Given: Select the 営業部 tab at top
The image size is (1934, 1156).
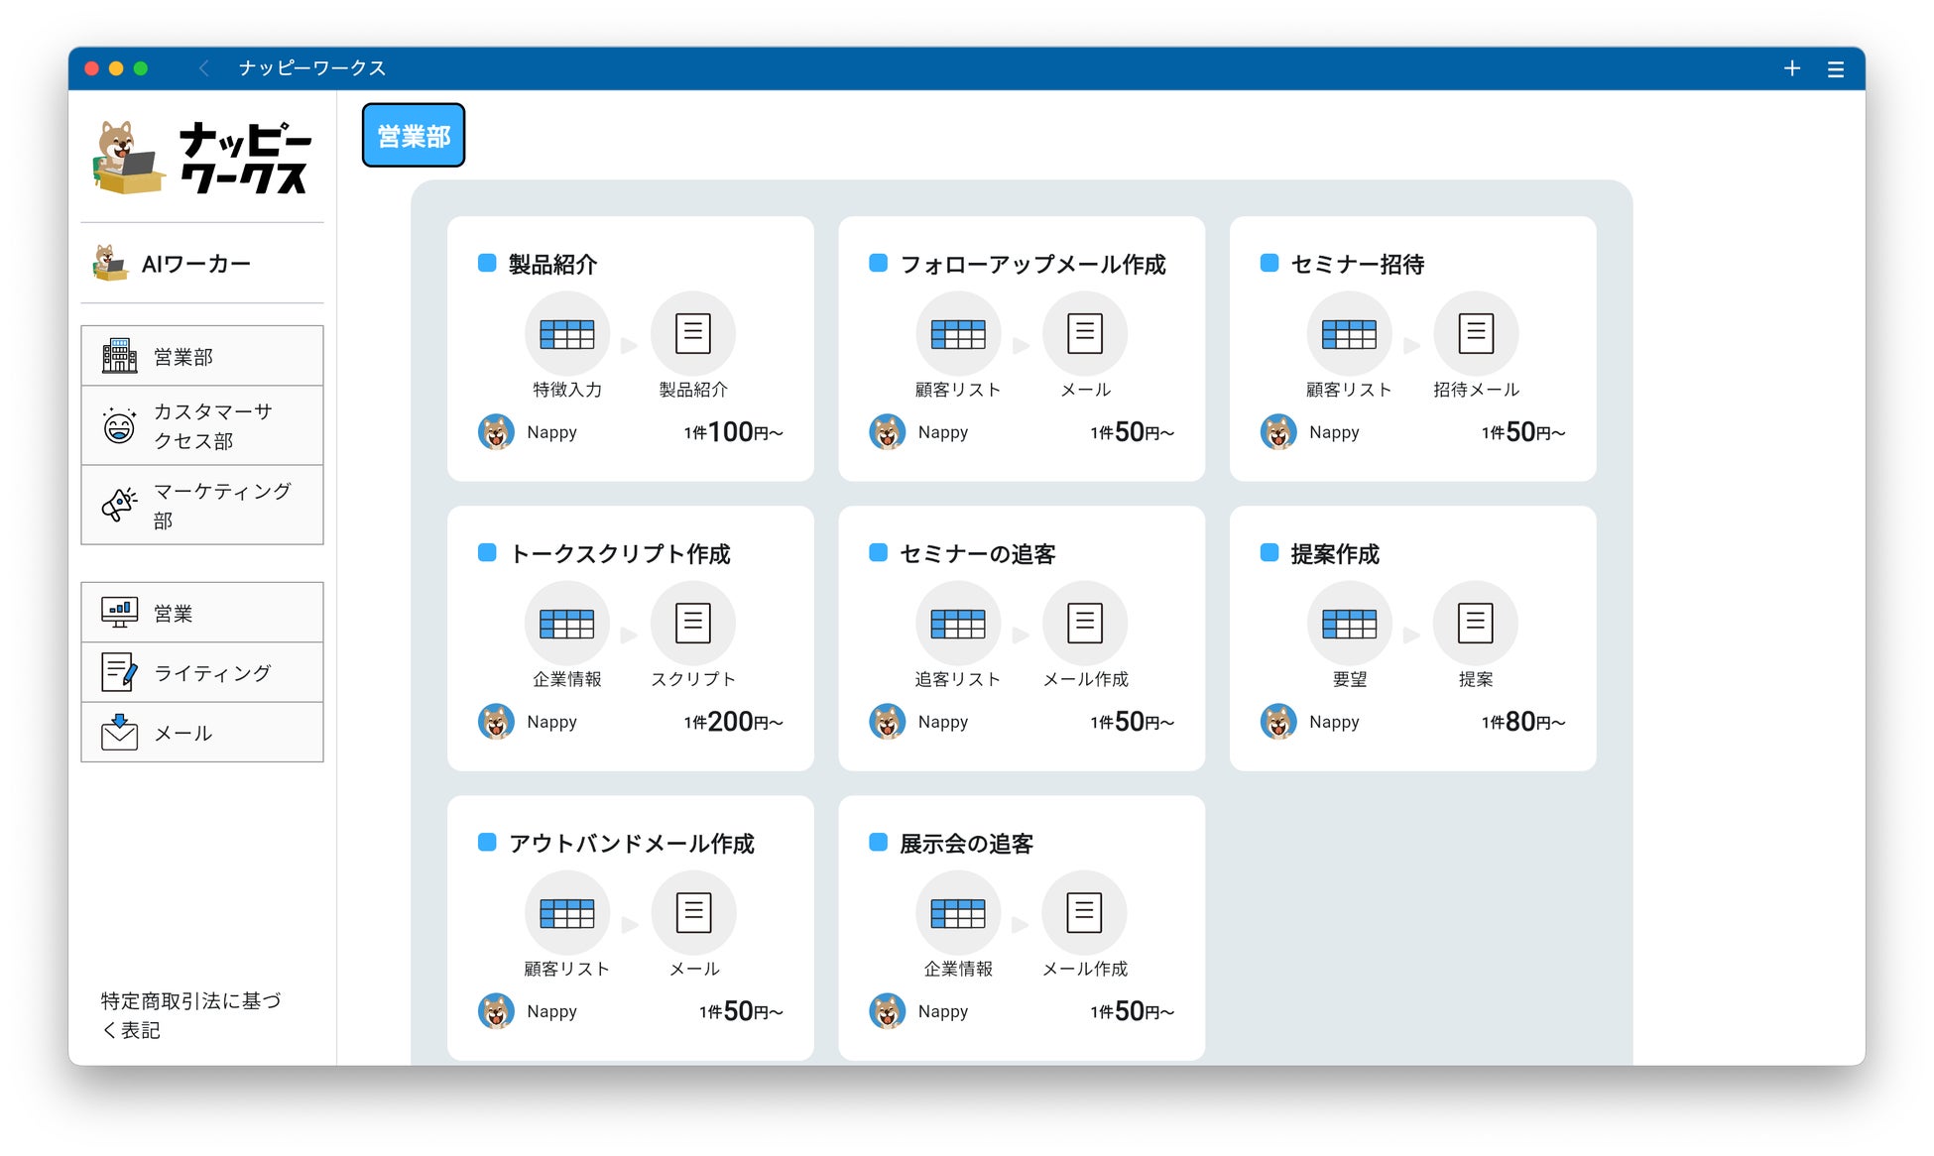Looking at the screenshot, I should 414,136.
